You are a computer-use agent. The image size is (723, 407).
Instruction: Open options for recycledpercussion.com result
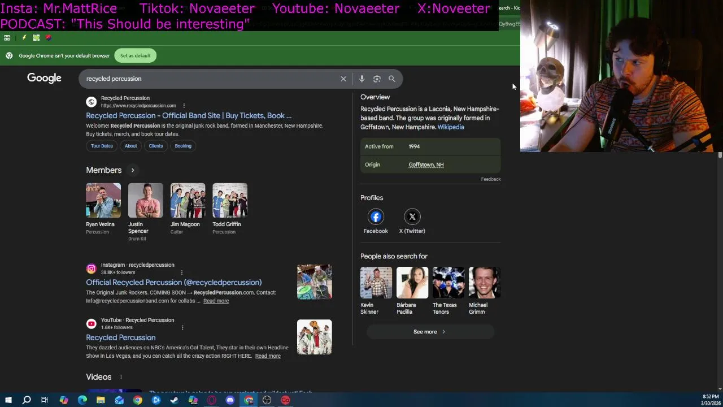(x=184, y=106)
